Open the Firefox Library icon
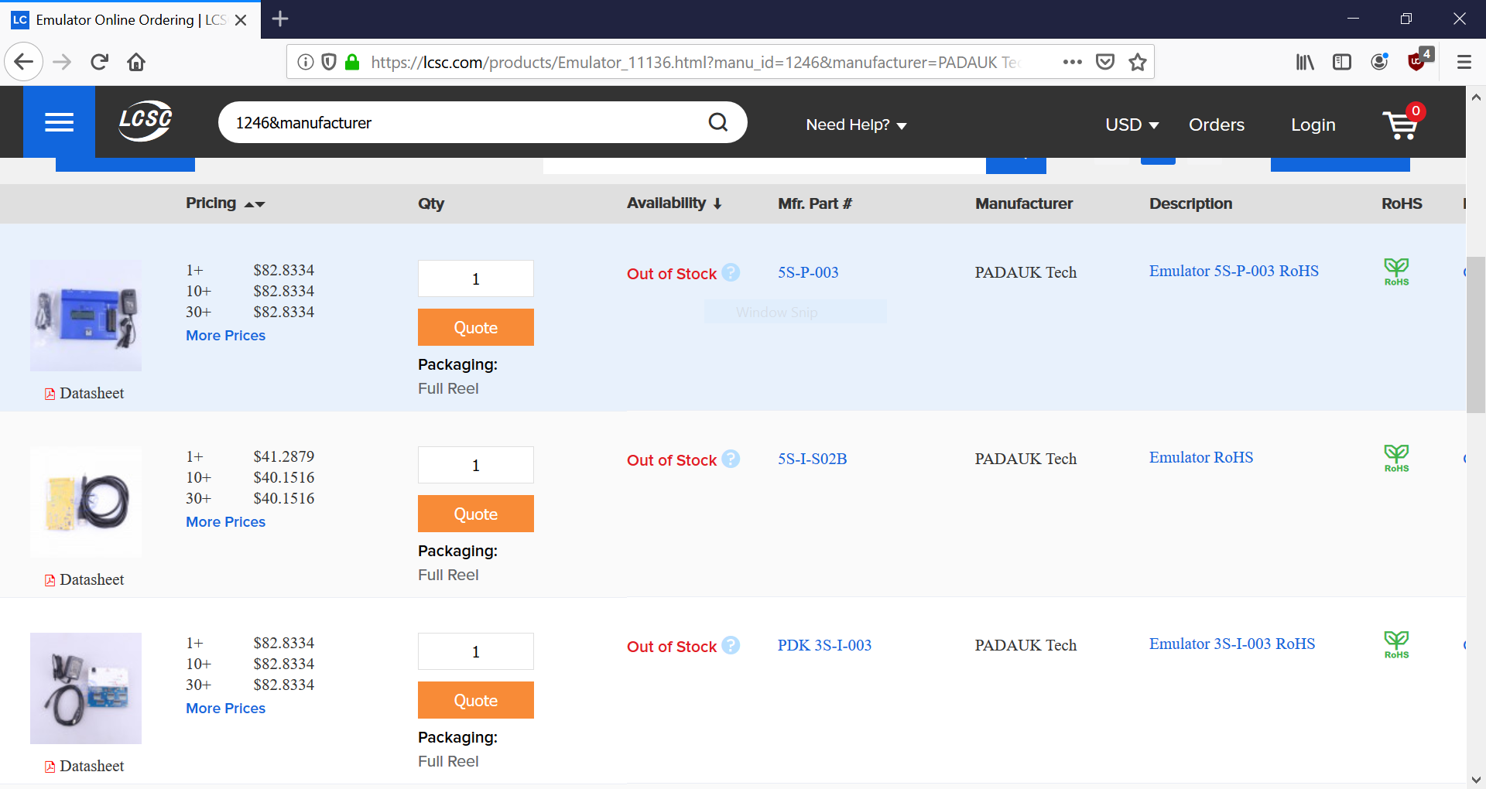The image size is (1486, 789). coord(1305,62)
